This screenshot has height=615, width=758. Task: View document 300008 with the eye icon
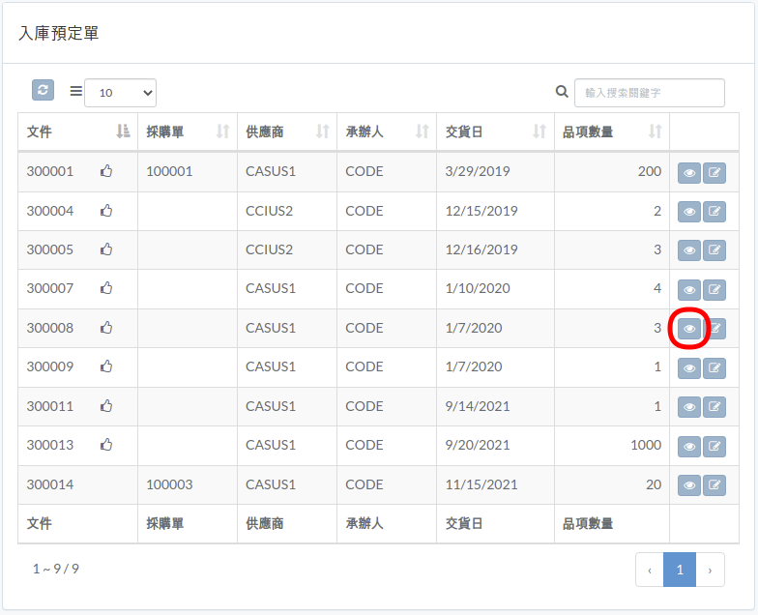pyautogui.click(x=689, y=329)
